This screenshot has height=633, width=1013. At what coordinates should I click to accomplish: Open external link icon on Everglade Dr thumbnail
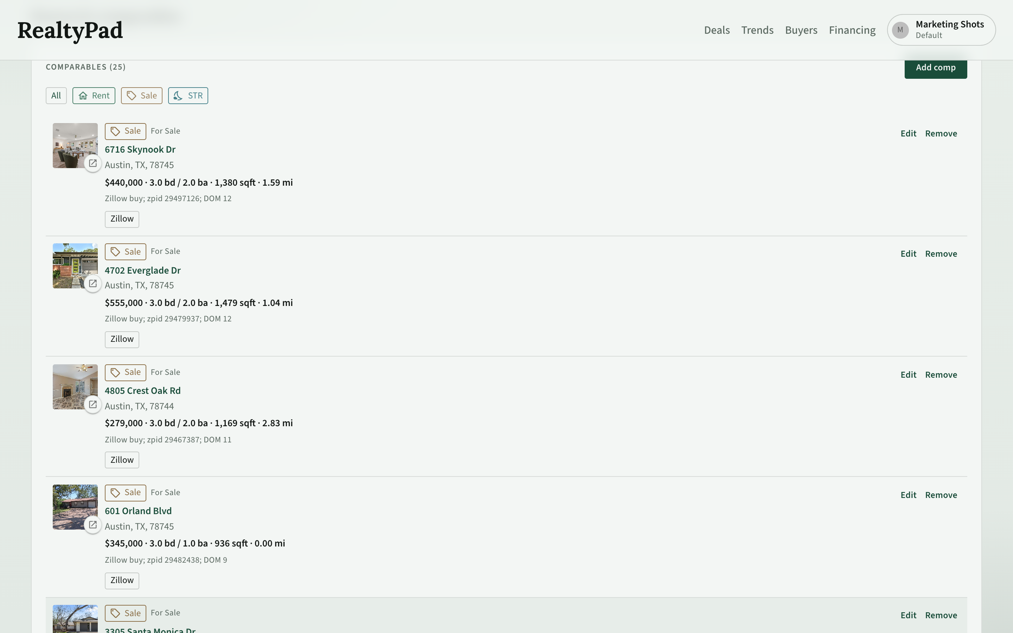93,284
